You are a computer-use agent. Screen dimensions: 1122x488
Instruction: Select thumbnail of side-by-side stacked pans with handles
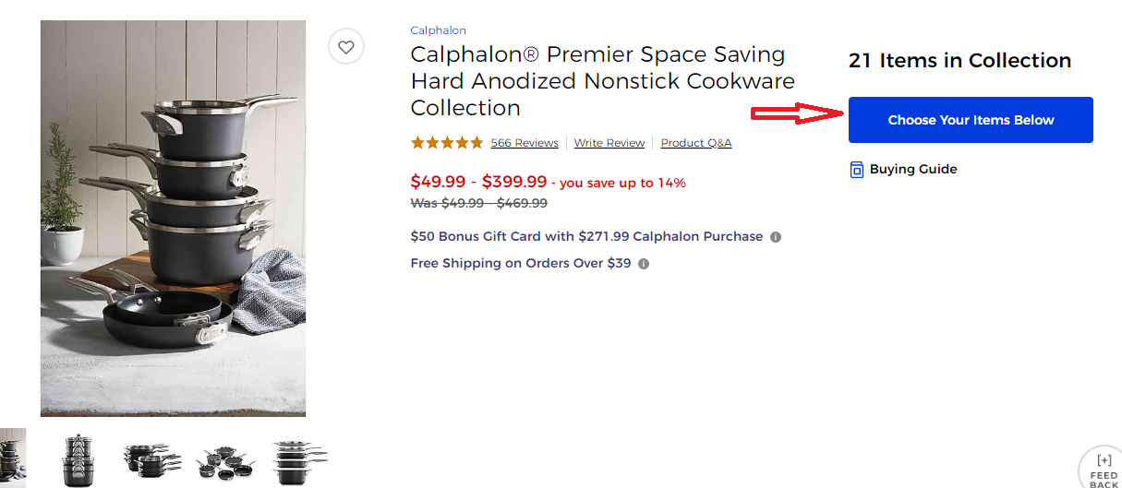pyautogui.click(x=151, y=459)
